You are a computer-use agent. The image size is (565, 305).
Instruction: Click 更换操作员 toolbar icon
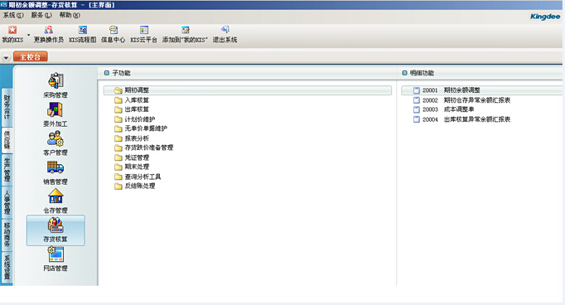[x=48, y=30]
